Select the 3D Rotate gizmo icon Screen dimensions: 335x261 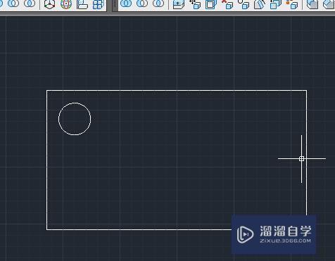66,4
